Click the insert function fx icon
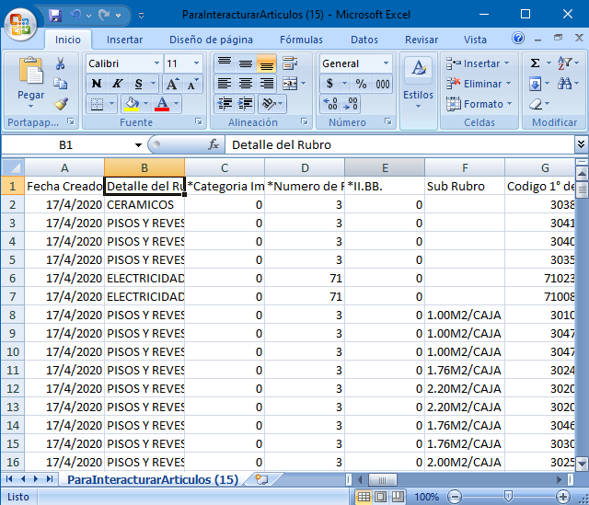 click(214, 144)
